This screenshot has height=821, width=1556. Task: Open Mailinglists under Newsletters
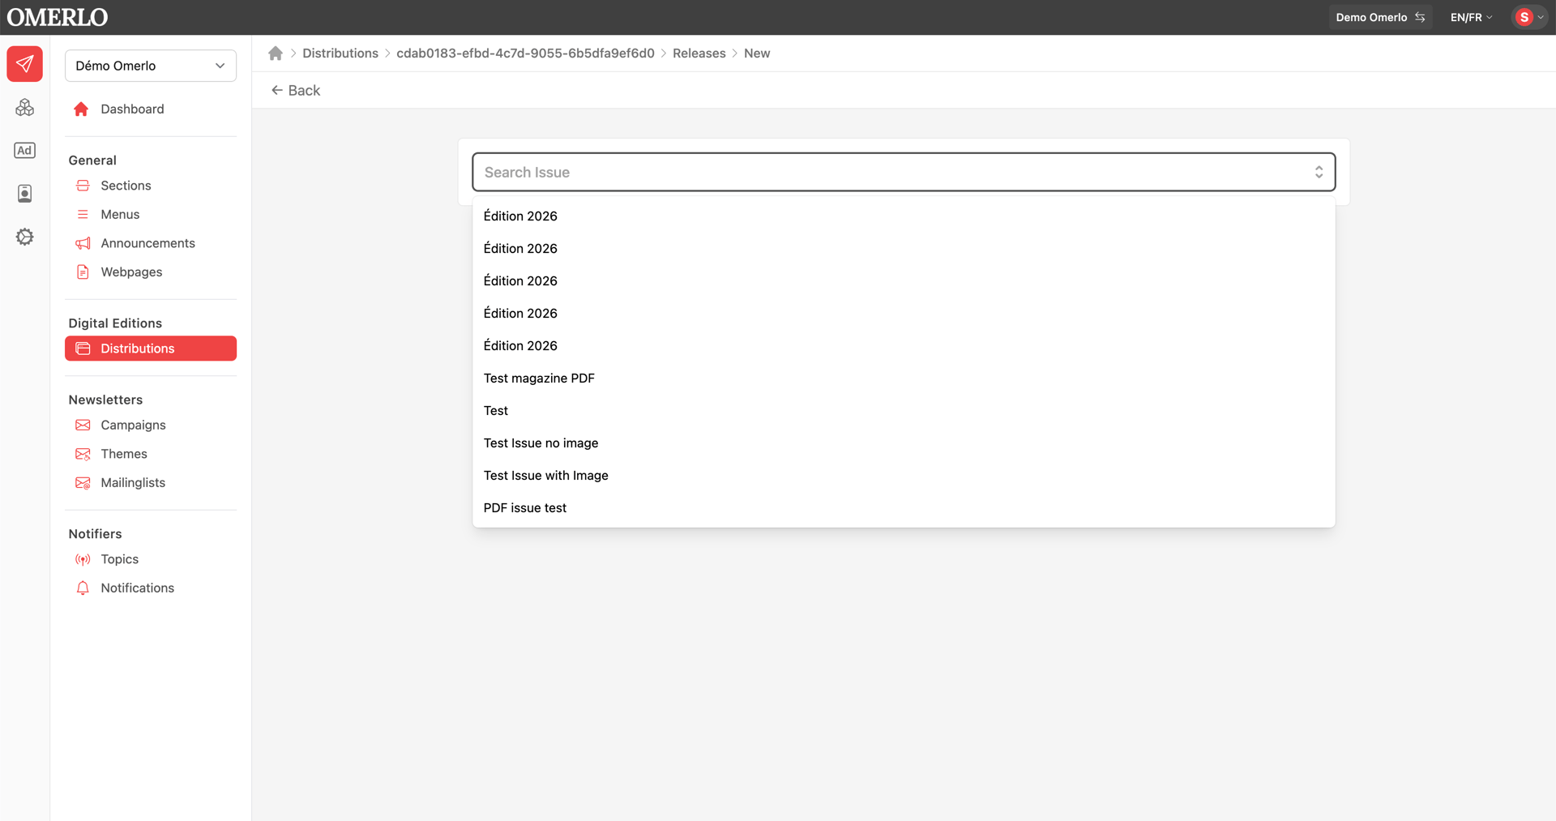[x=133, y=483]
